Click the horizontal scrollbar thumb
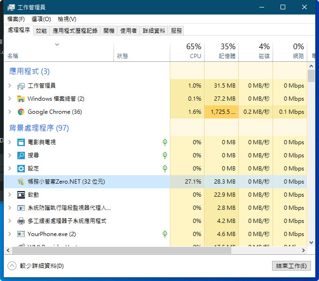 122,251
